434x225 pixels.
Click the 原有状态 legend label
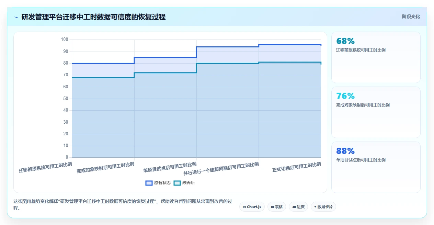click(162, 183)
